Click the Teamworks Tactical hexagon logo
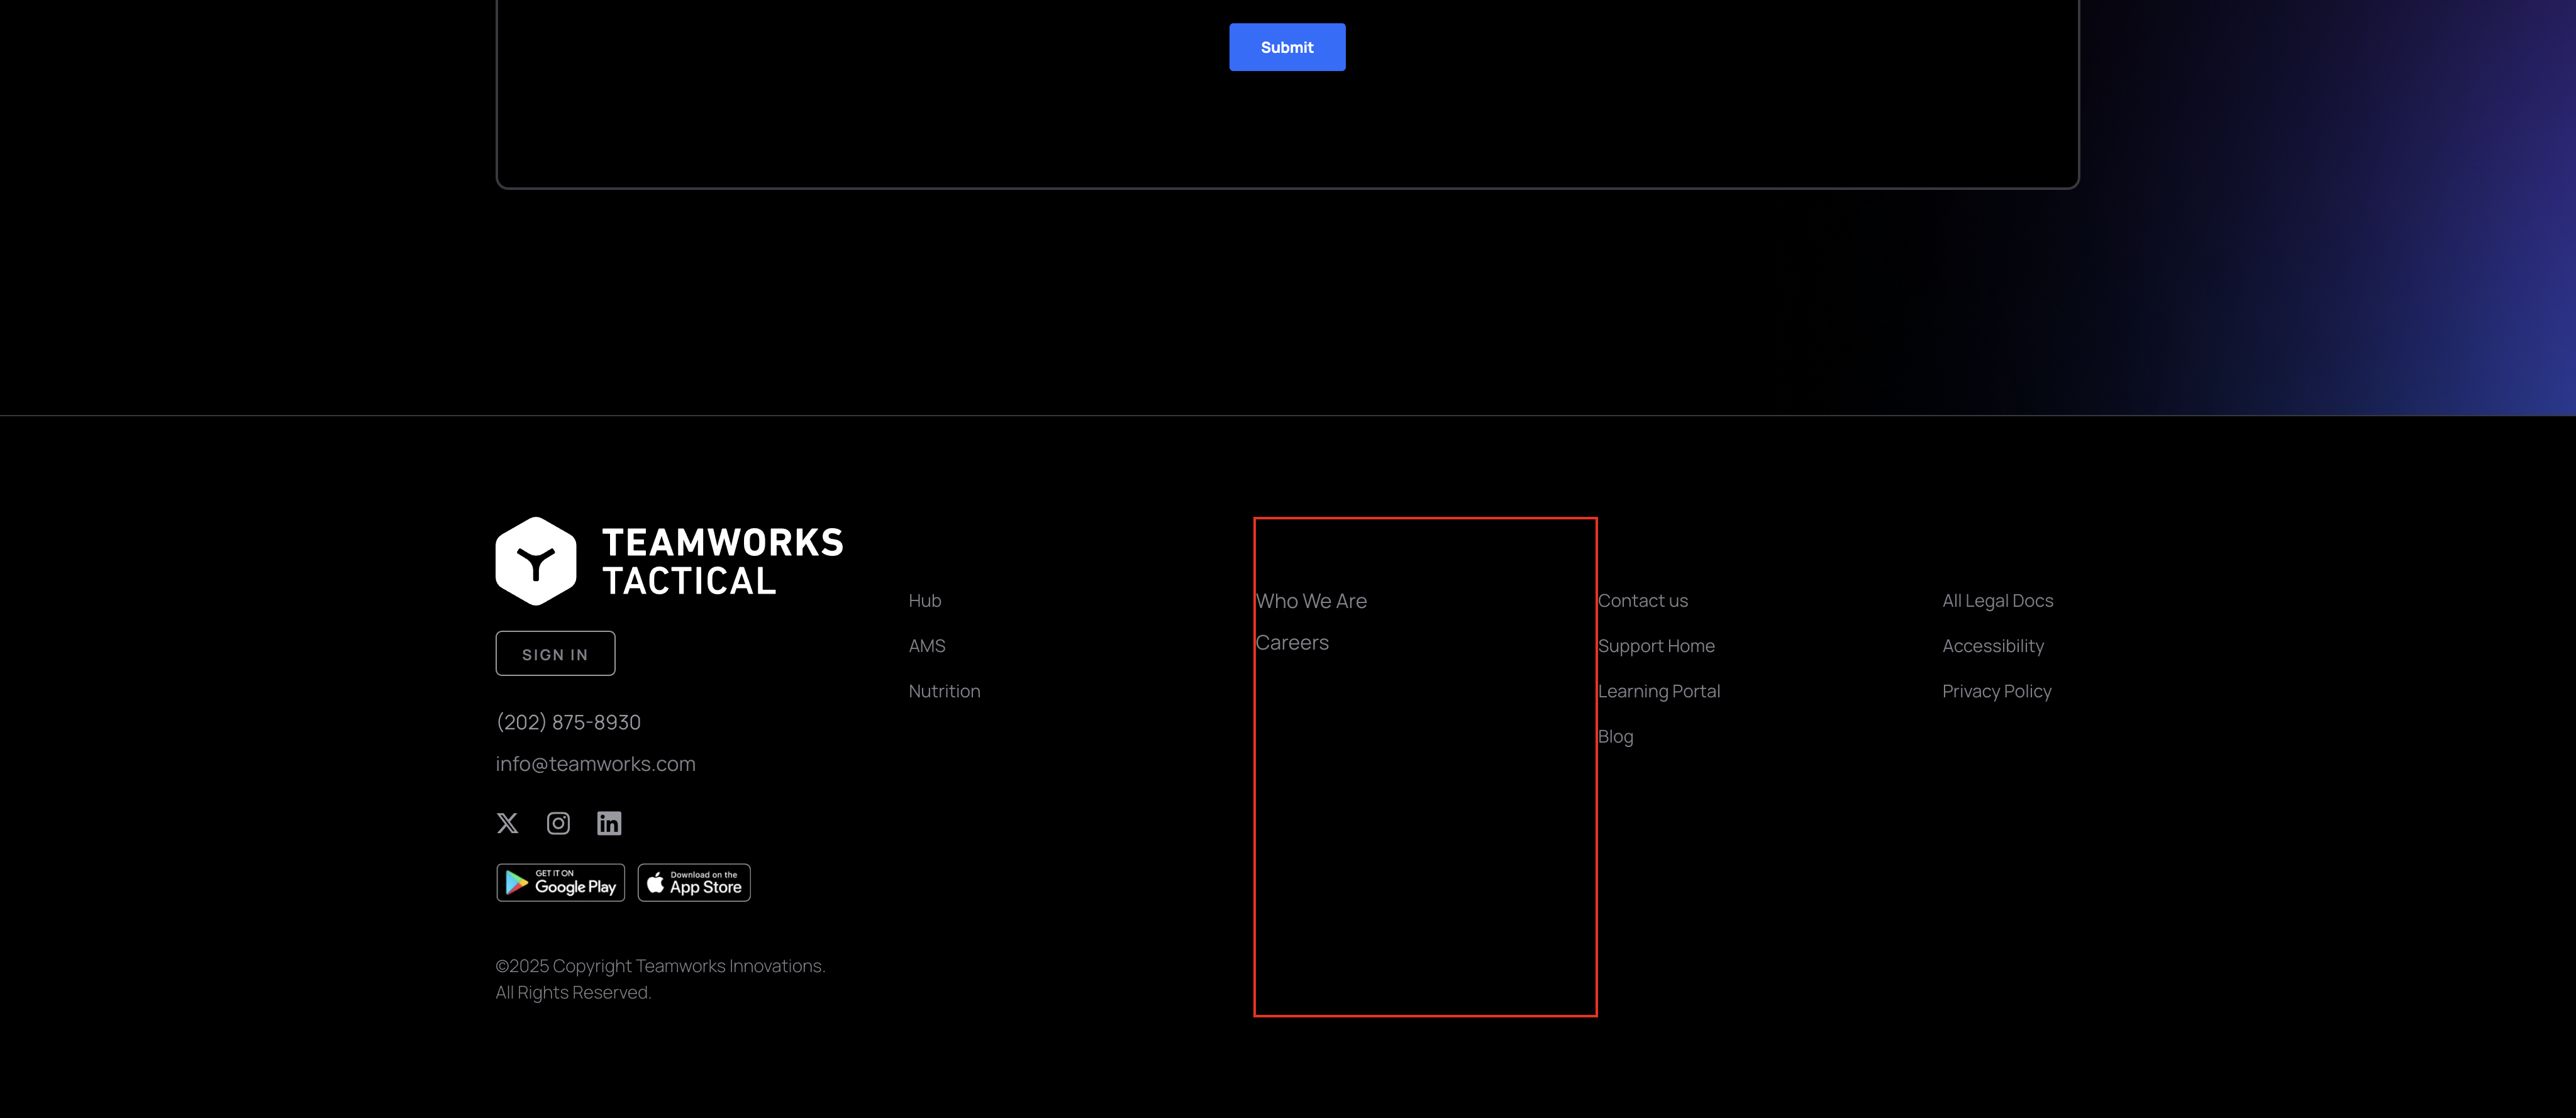Screen dimensions: 2576x1118 pyautogui.click(x=536, y=561)
